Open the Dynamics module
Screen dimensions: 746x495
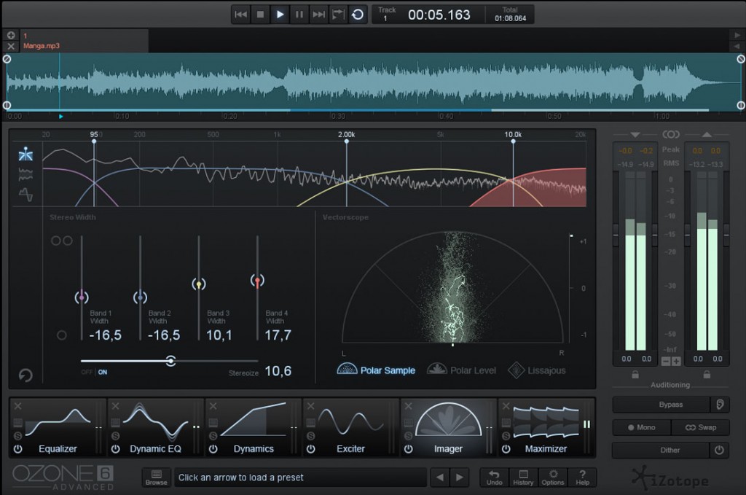pos(253,427)
